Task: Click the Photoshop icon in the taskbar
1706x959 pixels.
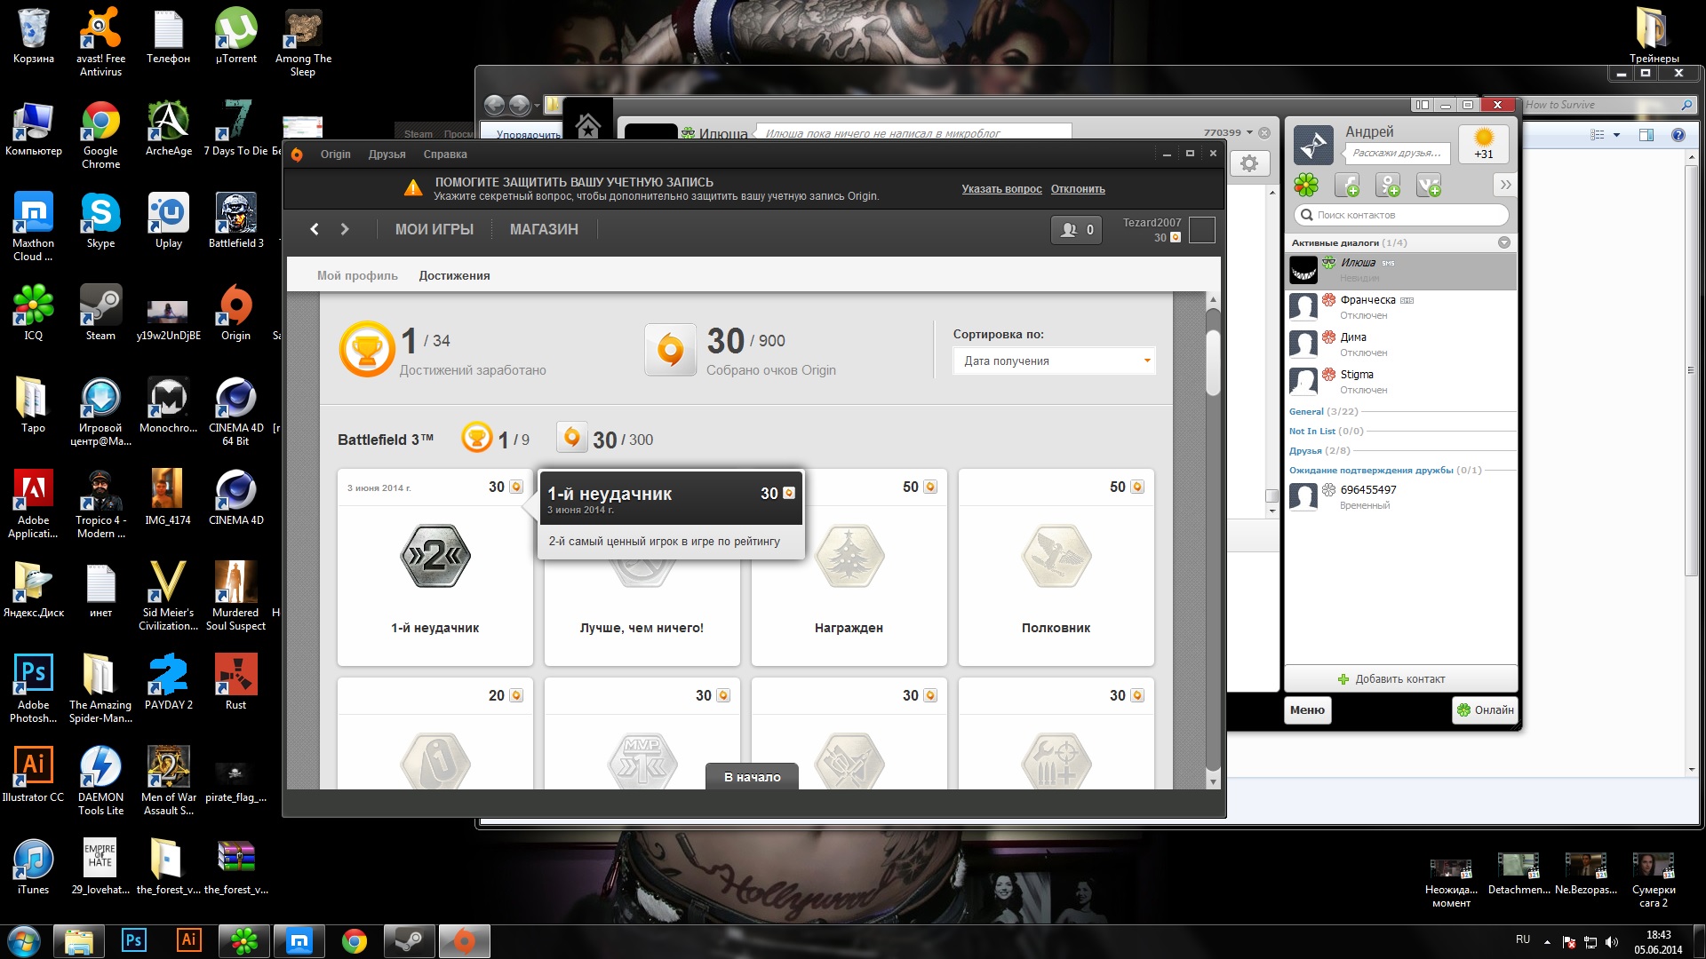Action: click(134, 941)
